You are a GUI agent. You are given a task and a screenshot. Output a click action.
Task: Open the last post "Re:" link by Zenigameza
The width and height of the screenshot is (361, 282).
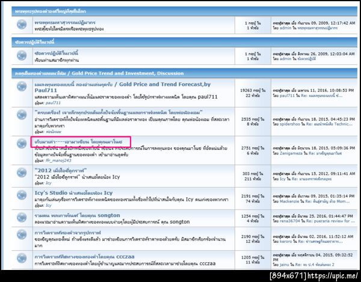(x=326, y=153)
